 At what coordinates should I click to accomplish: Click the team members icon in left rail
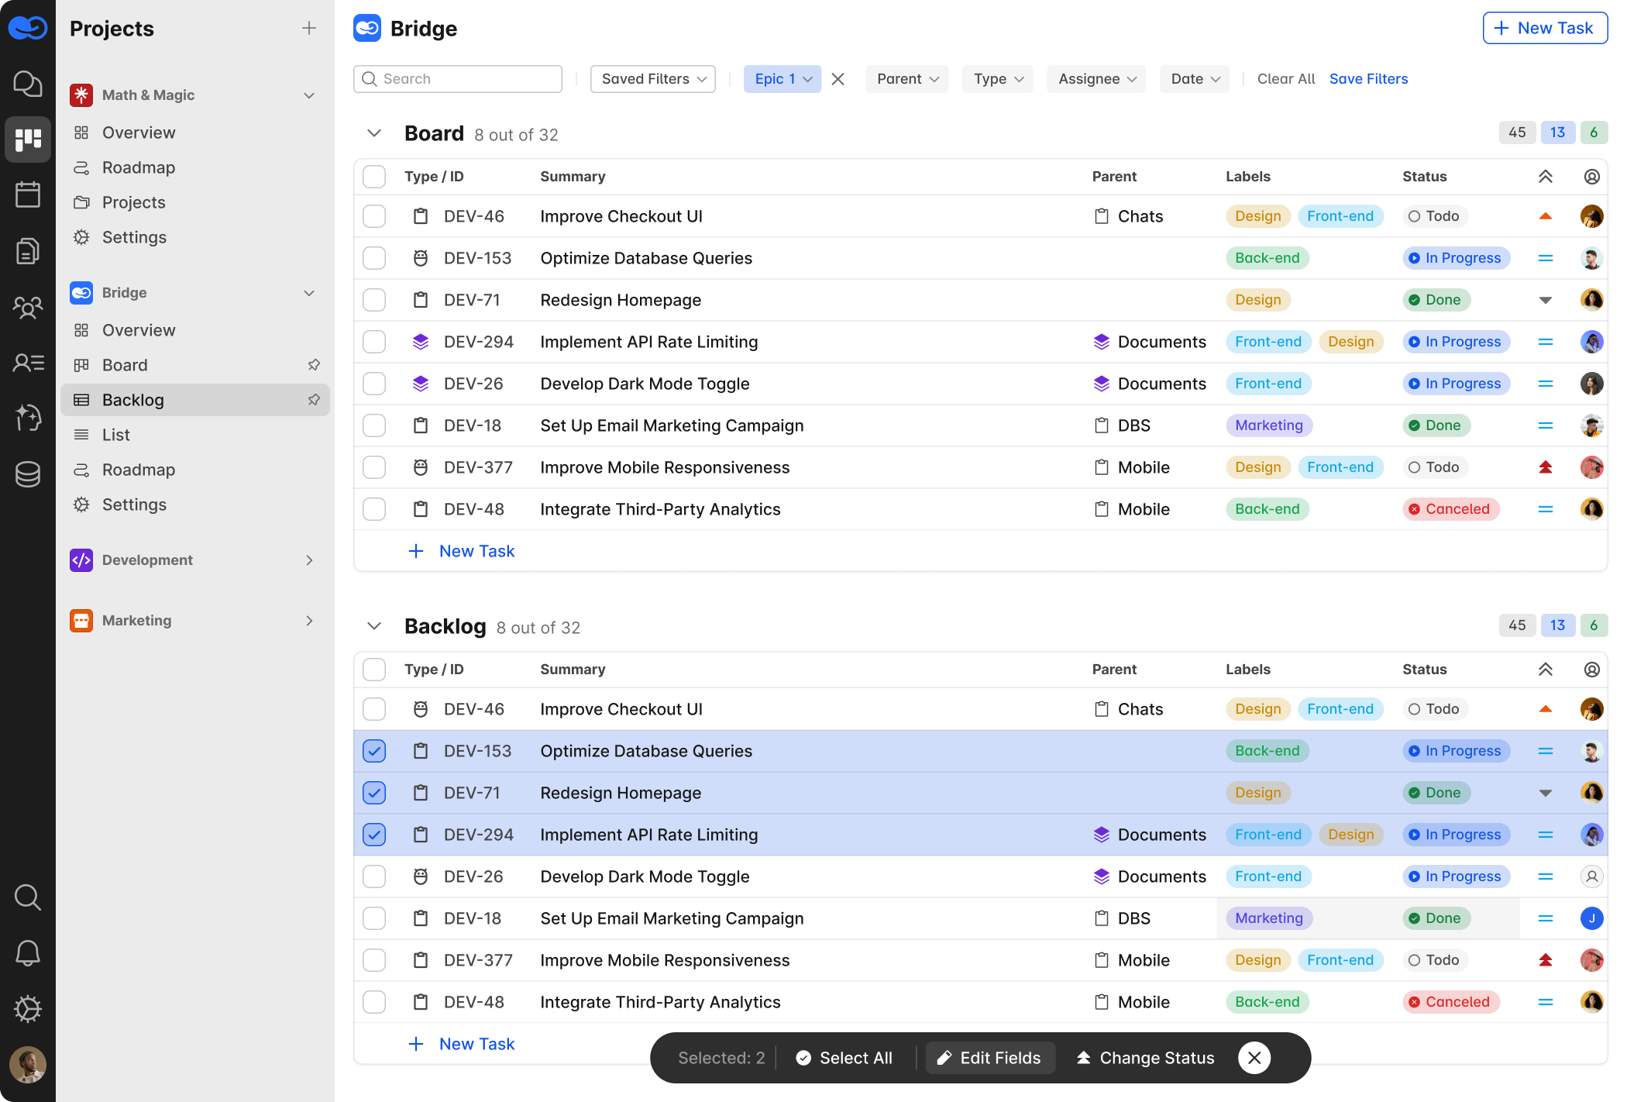click(28, 307)
